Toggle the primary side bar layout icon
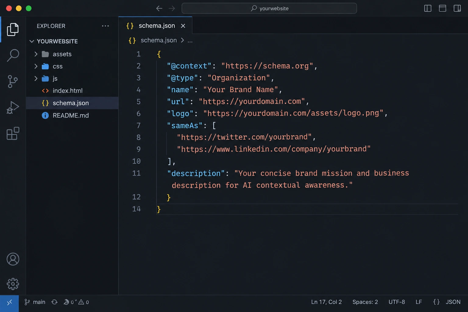The image size is (468, 312). 428,8
